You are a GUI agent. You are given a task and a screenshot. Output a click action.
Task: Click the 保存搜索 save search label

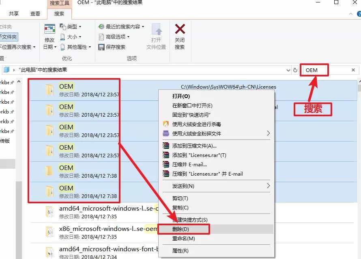(x=116, y=47)
